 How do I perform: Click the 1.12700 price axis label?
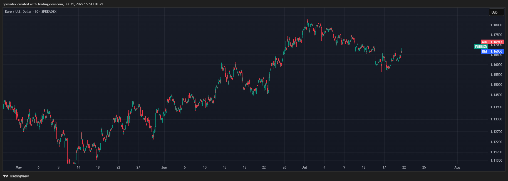click(496, 132)
